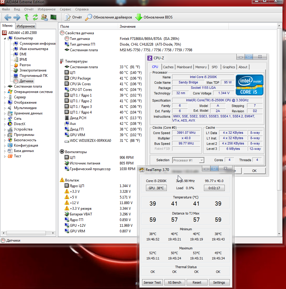Open Отчёт report from toolbar
The image size is (286, 289).
coord(73,17)
